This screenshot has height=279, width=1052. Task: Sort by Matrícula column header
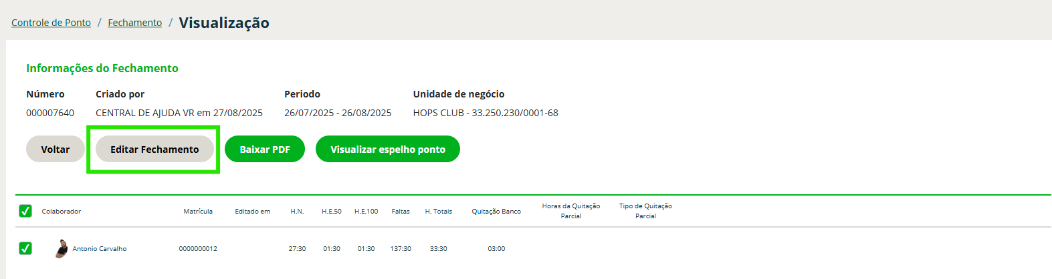pos(198,211)
